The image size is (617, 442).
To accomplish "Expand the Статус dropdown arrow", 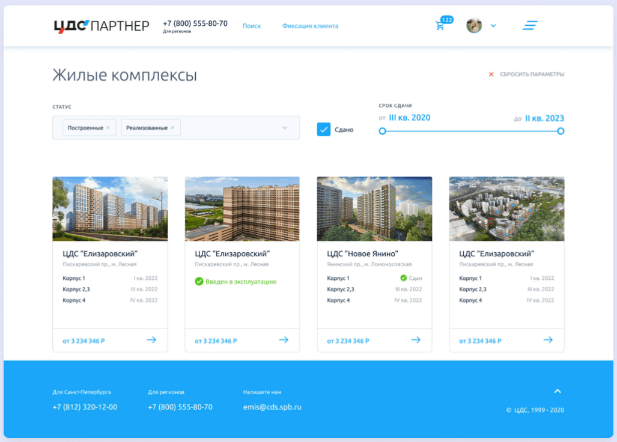I will coord(285,128).
